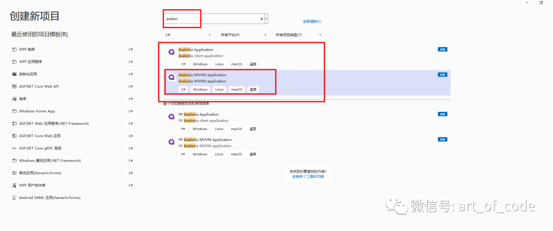Click the ASP.NET Core gRPC 服务 icon
Image resolution: width=553 pixels, height=231 pixels.
(x=14, y=148)
